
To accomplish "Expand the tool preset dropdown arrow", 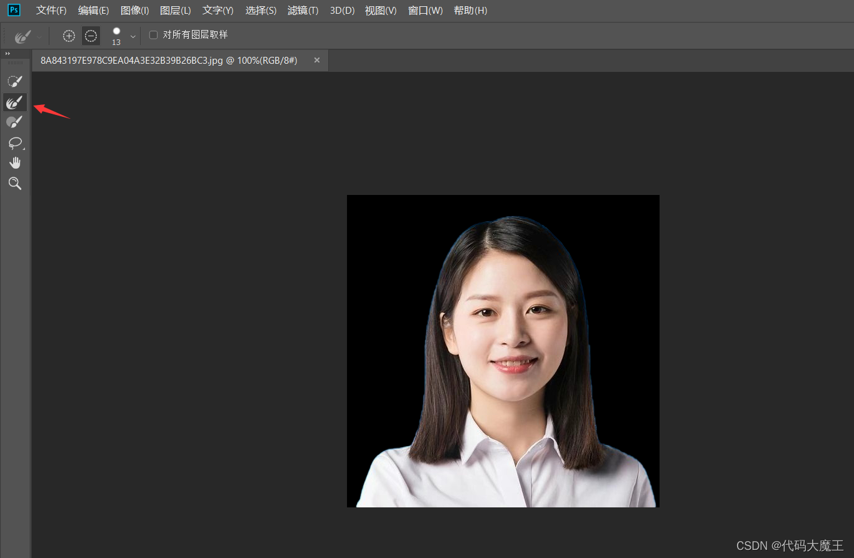I will [x=39, y=37].
